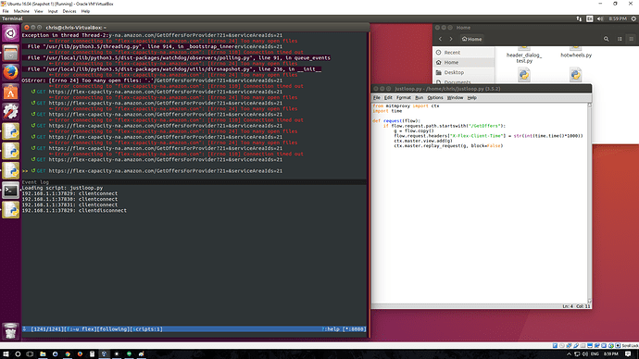
Task: Open Ubuntu Software Center in launcher
Action: point(10,92)
